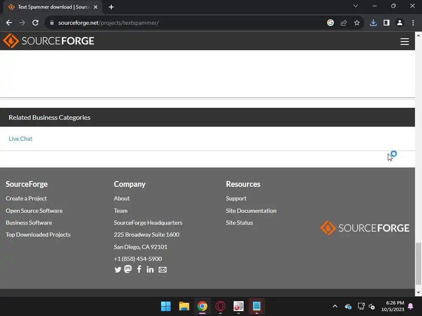Open SourceForge Facebook icon
422x316 pixels.
[x=139, y=269]
